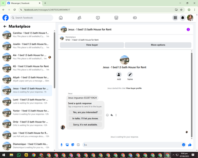Open the notifications bell
The width and height of the screenshot is (198, 158).
tap(183, 18)
